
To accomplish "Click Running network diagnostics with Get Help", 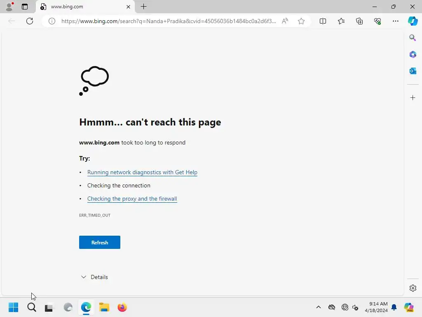I will [142, 172].
